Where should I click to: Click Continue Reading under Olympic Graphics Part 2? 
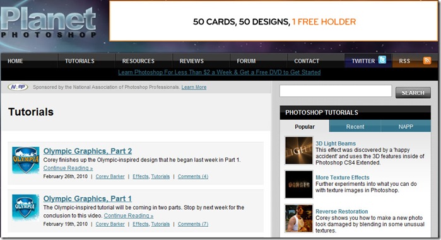[68, 168]
